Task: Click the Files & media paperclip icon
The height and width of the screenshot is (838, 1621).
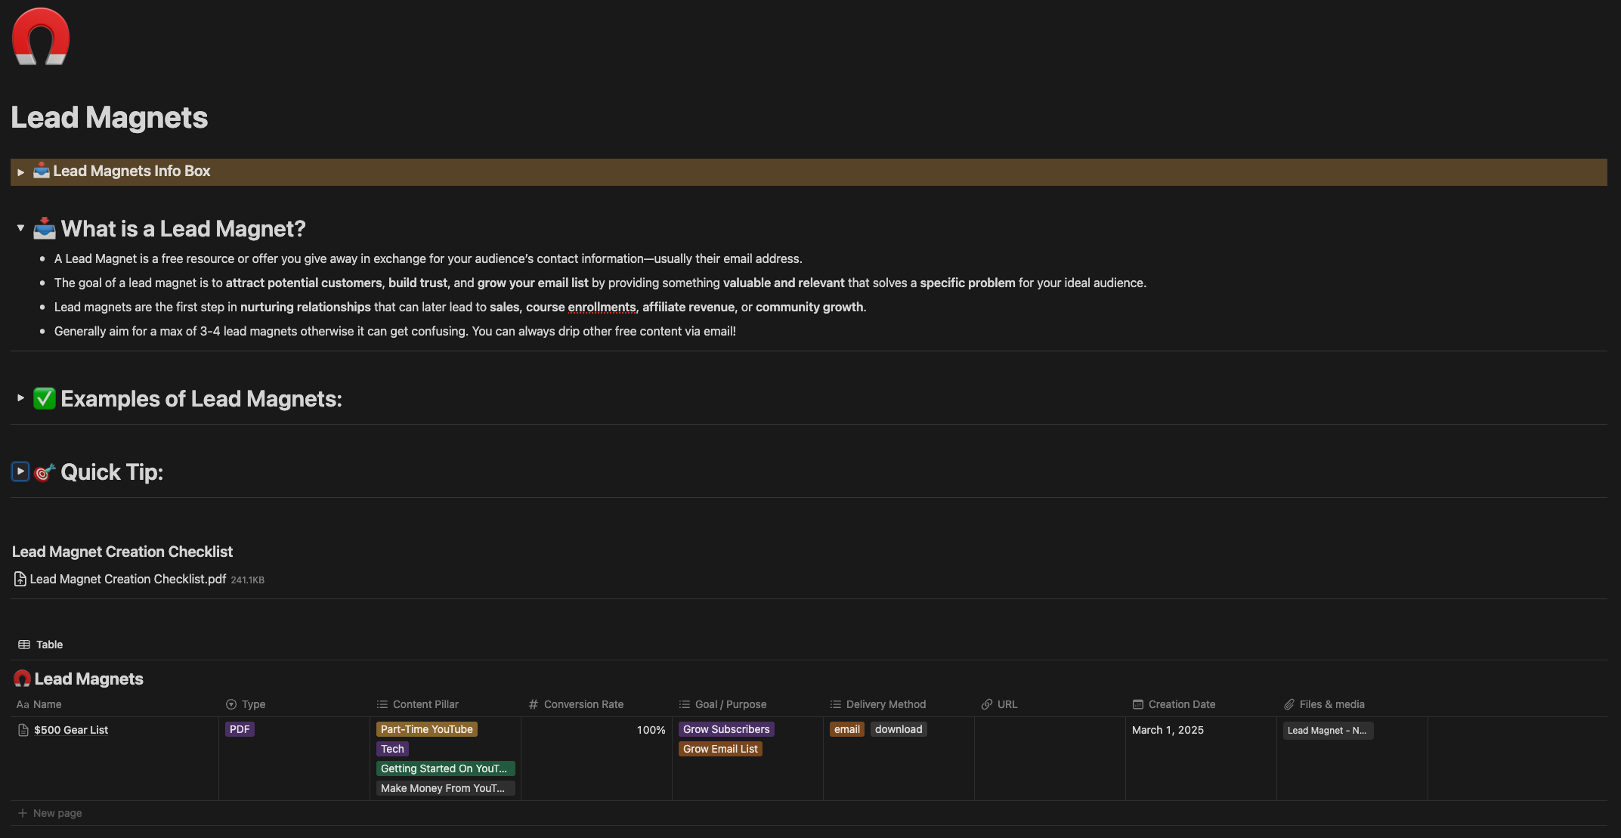Action: (1289, 704)
